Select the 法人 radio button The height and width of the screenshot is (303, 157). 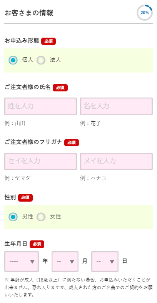(41, 60)
